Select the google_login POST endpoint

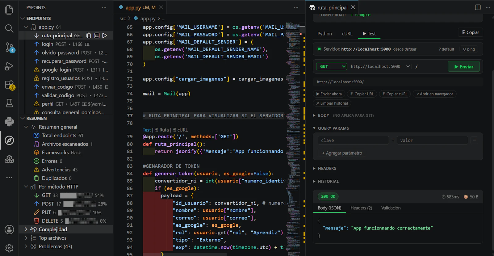(x=66, y=70)
